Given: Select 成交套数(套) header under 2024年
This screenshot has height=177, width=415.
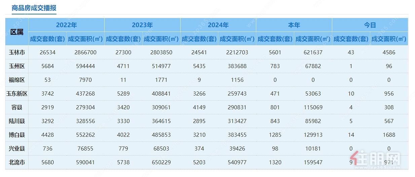Looking at the screenshot, I should [199, 39].
